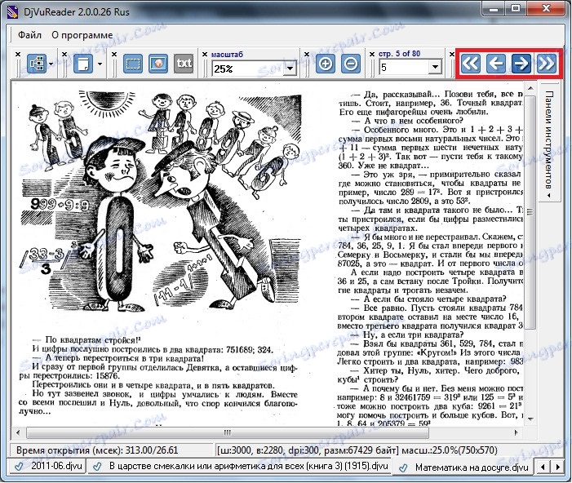Go to the next page
572x483 pixels.
(x=521, y=64)
